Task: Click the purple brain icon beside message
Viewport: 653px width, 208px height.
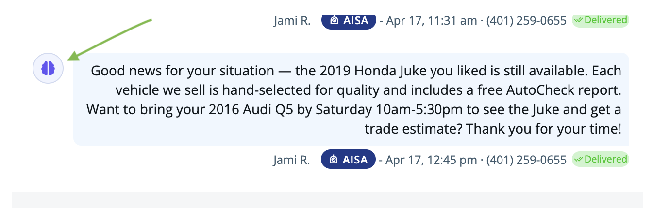Action: coord(48,68)
